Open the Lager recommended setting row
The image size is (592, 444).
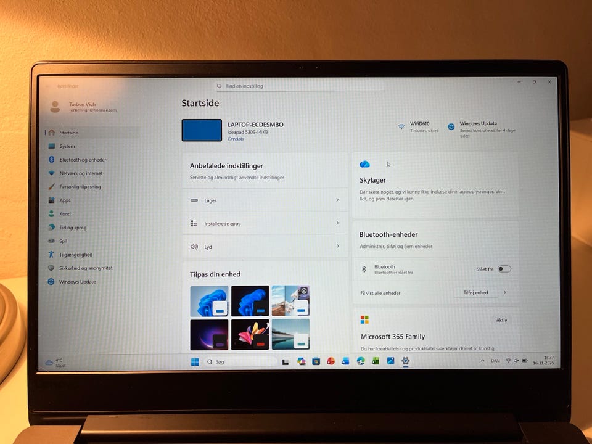coord(265,200)
